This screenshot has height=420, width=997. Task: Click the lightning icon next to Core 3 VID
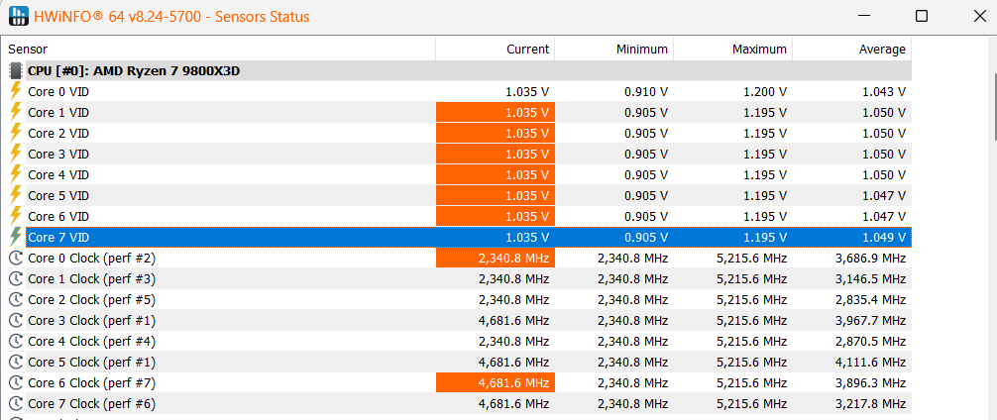[16, 154]
